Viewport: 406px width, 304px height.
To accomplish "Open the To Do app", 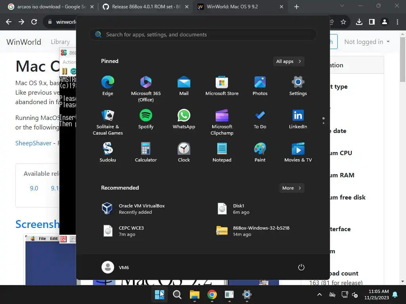I will point(260,119).
